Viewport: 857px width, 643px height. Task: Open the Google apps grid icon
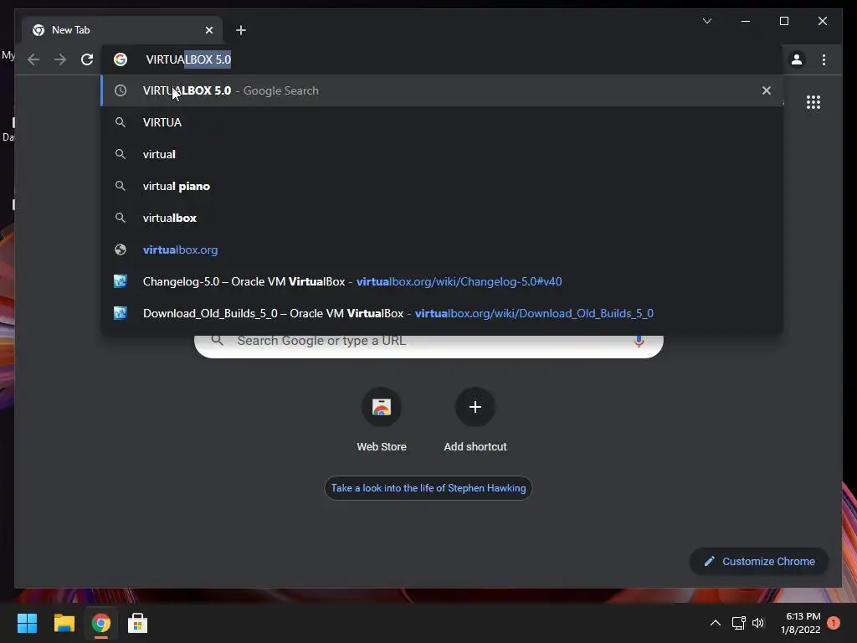[x=813, y=102]
